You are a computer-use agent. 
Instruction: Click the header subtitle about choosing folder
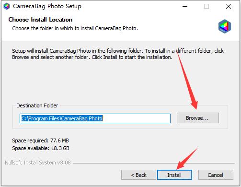coord(75,28)
